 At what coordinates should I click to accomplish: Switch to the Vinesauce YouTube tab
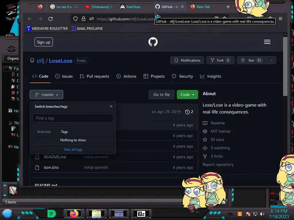point(99,7)
